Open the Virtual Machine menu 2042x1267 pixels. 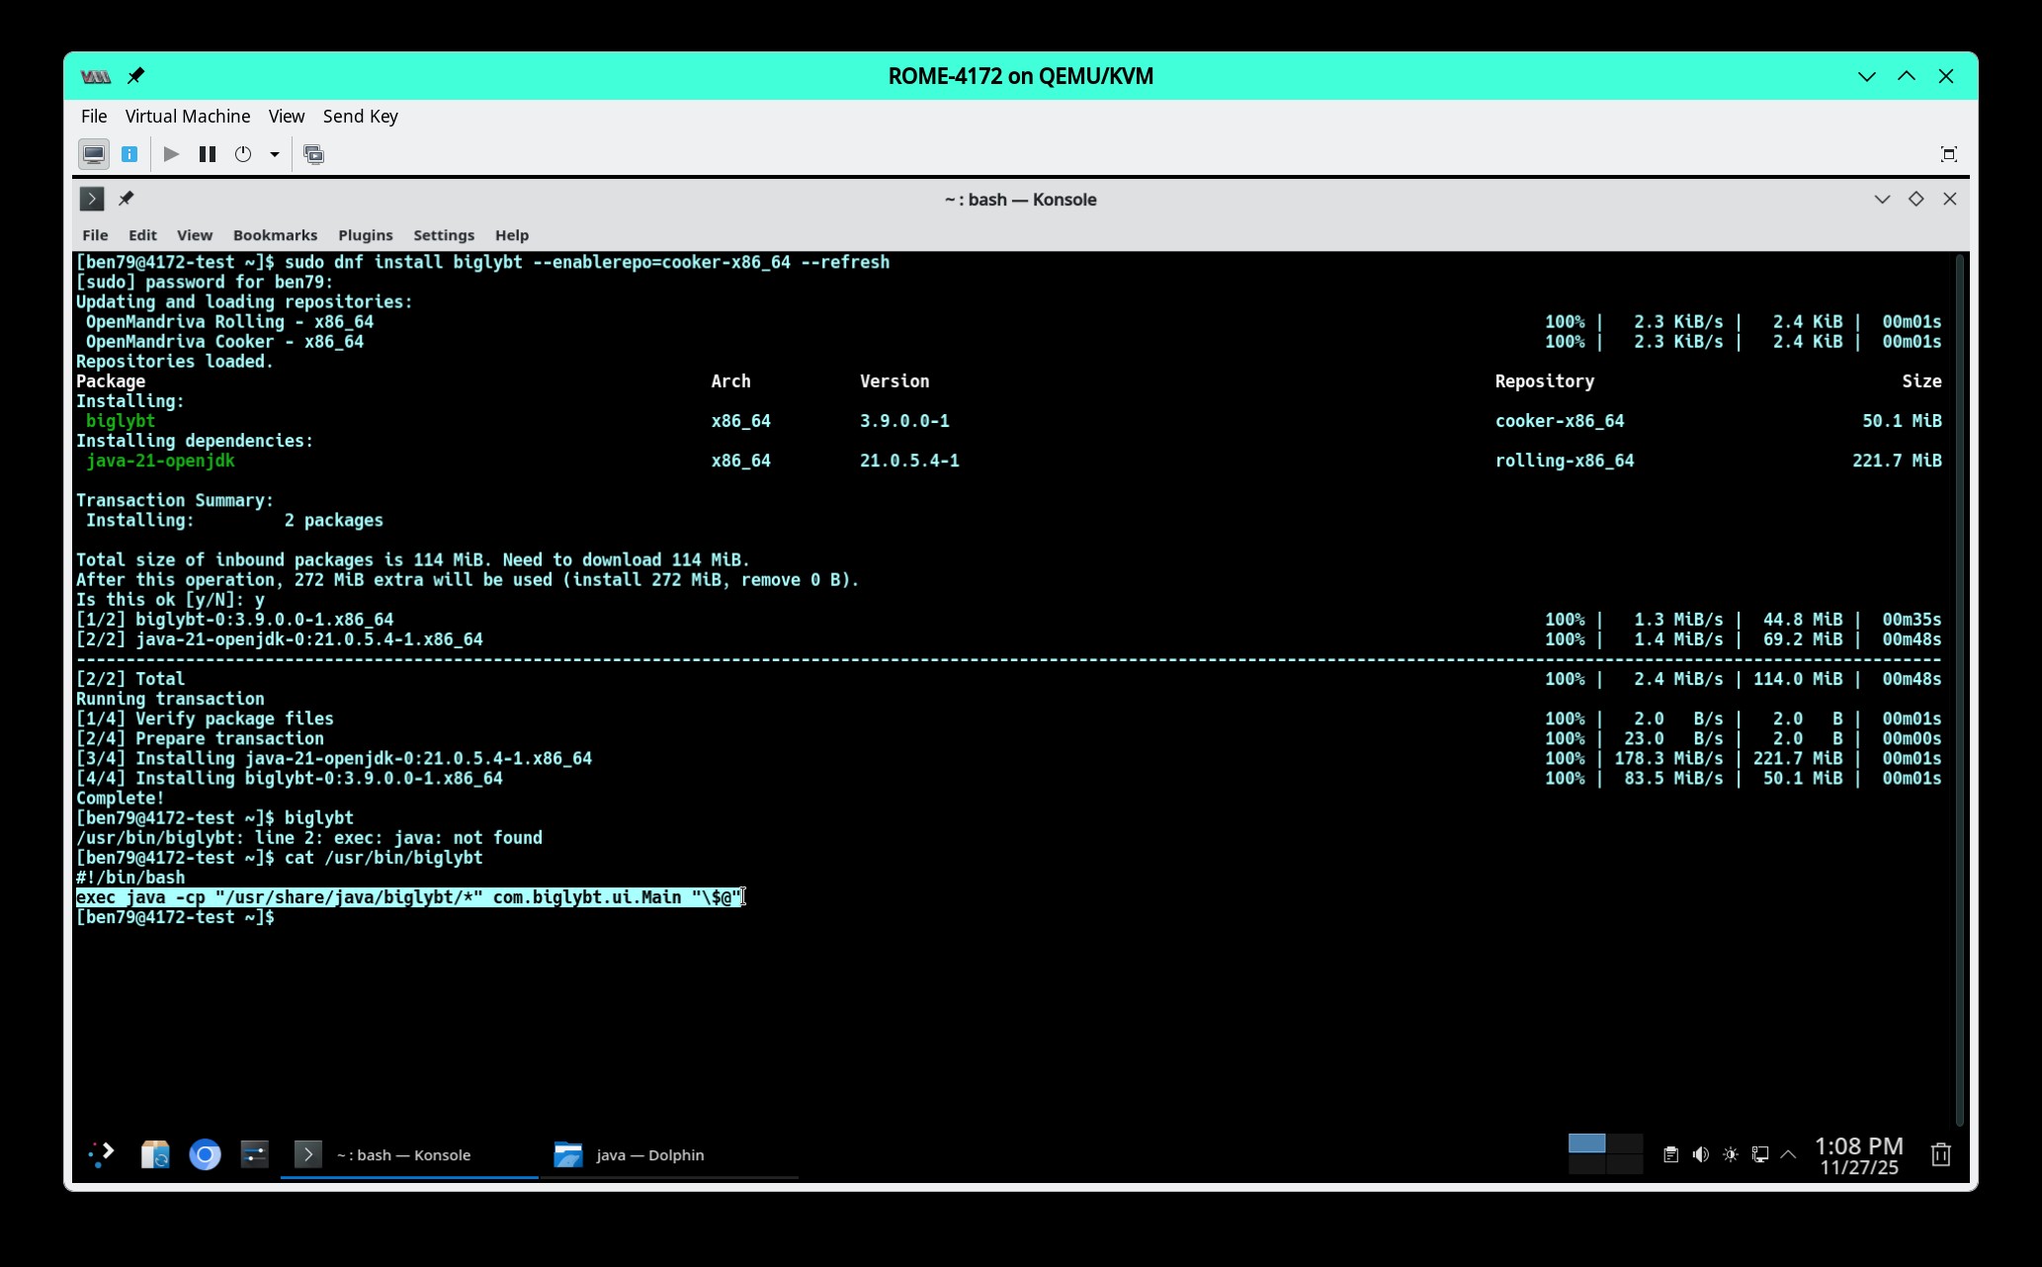tap(187, 117)
